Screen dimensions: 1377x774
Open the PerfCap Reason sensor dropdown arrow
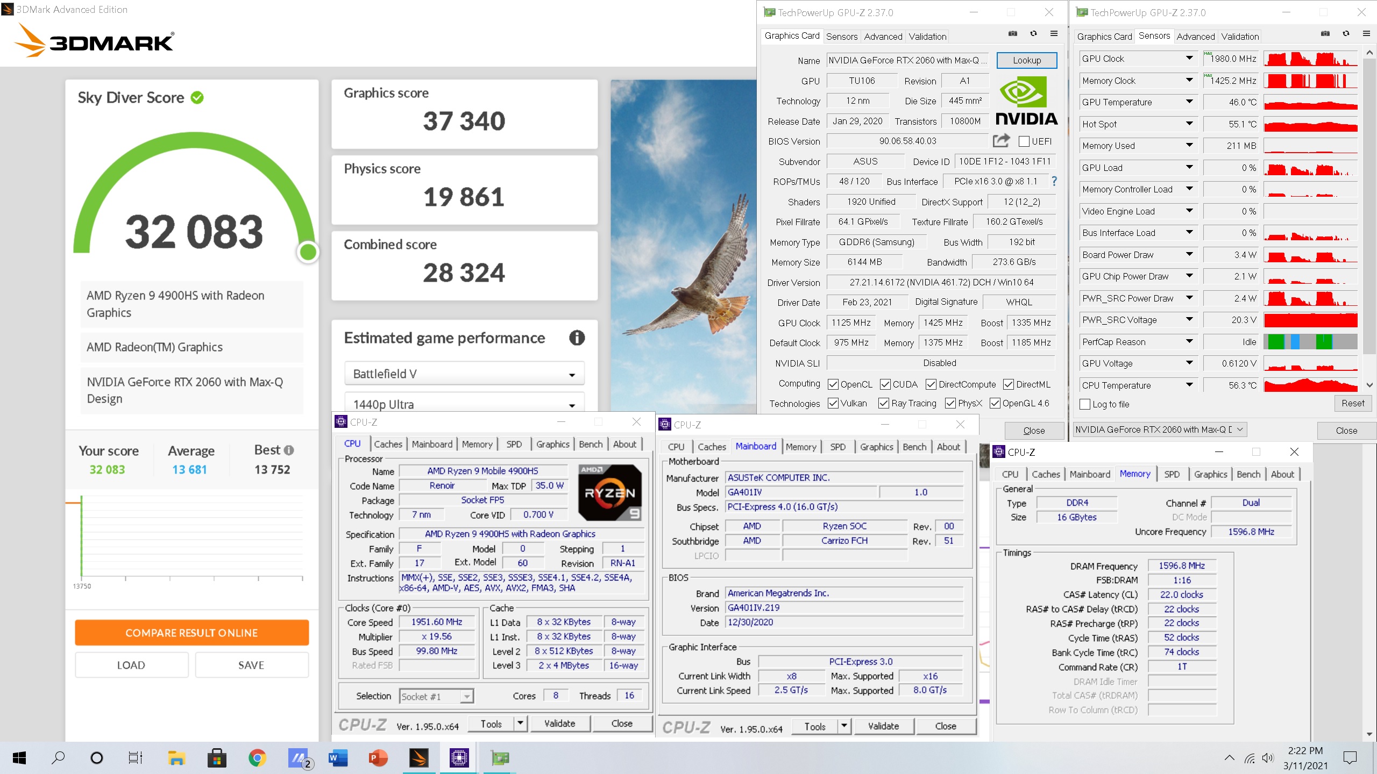click(1189, 341)
